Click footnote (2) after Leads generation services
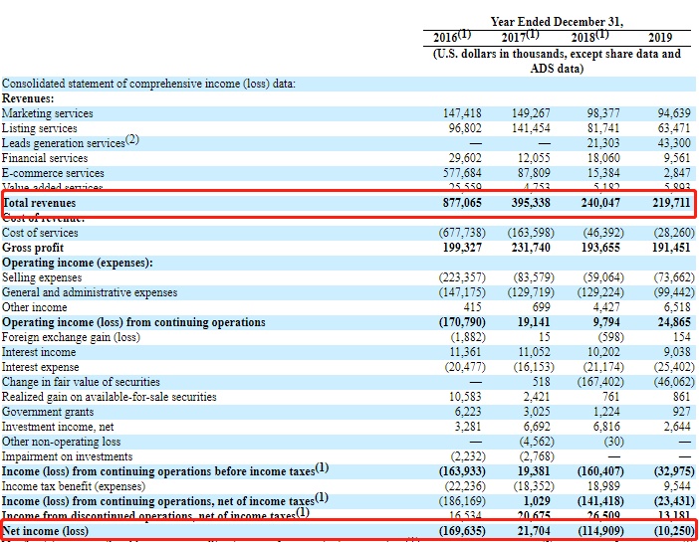Image resolution: width=699 pixels, height=542 pixels. [x=132, y=140]
